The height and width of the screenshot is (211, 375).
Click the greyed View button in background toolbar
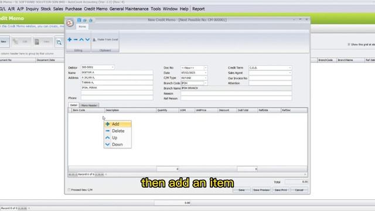pos(43,42)
